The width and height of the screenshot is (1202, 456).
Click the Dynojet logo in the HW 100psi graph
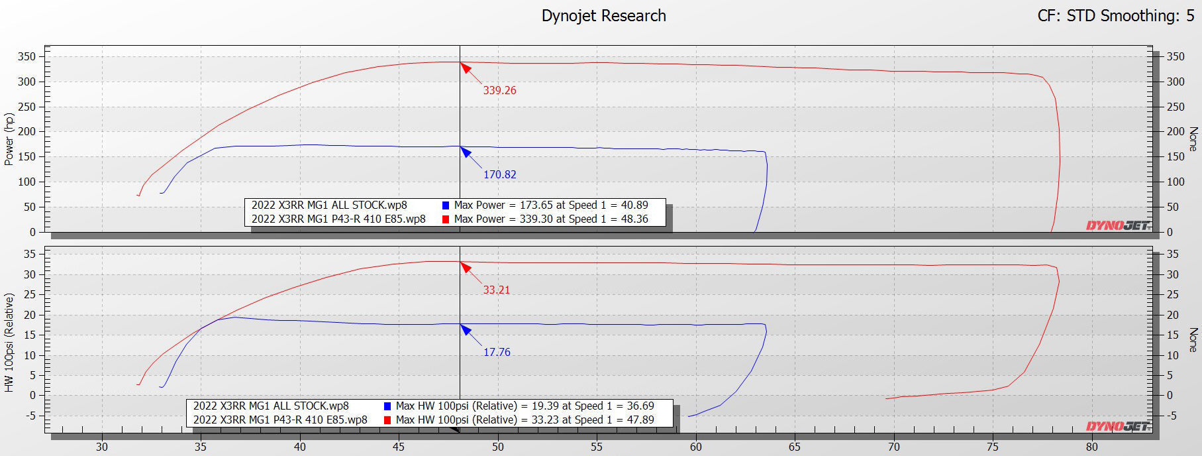pos(1117,426)
